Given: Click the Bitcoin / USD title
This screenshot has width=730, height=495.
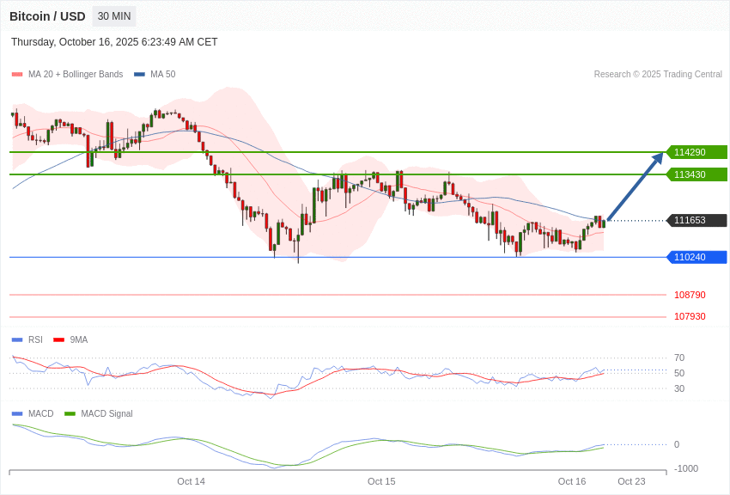Looking at the screenshot, I should (x=47, y=16).
